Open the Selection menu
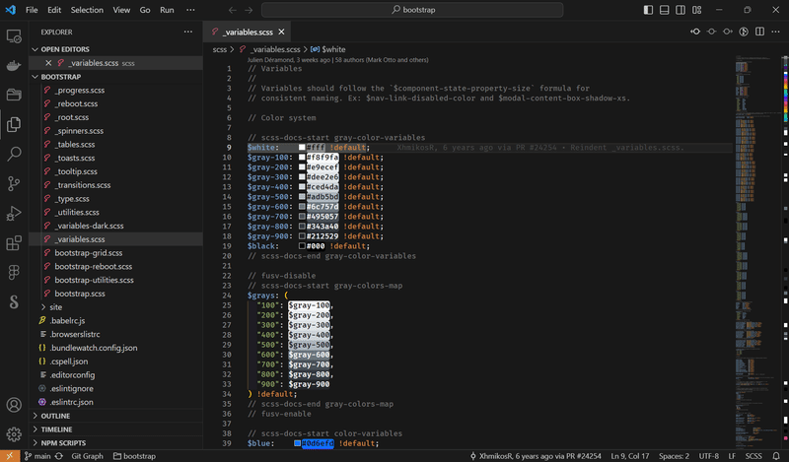This screenshot has height=462, width=789. pyautogui.click(x=87, y=10)
